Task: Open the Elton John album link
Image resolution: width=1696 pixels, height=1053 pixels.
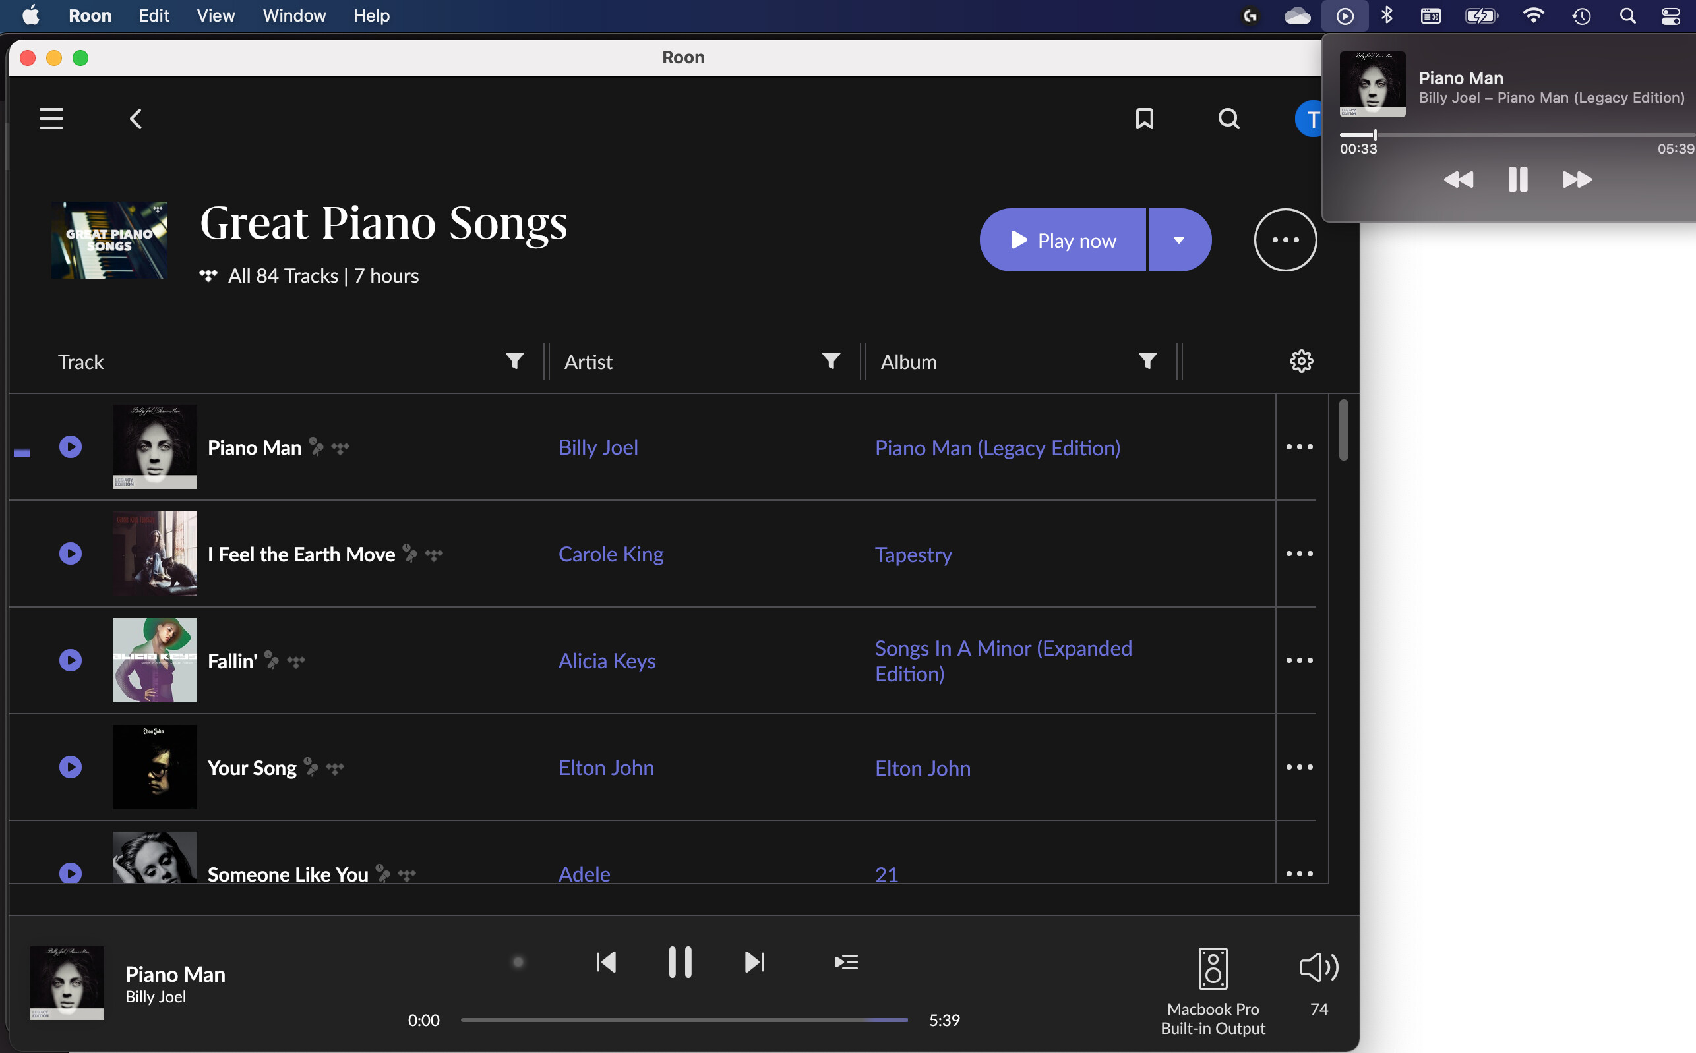Action: tap(923, 768)
